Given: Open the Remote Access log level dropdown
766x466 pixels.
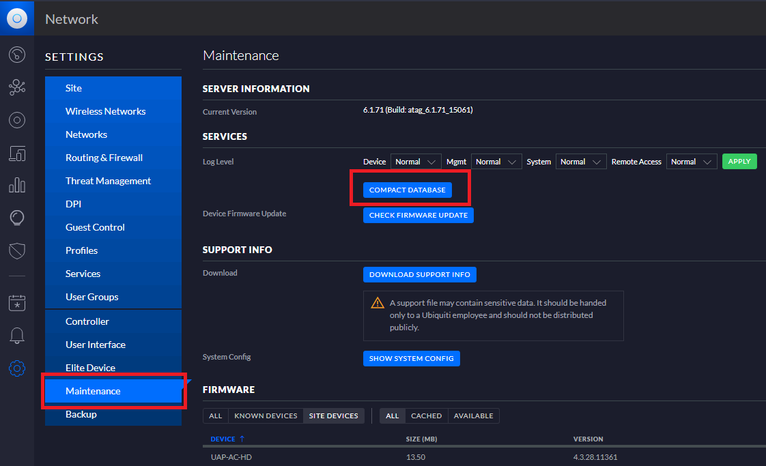Looking at the screenshot, I should coord(692,162).
